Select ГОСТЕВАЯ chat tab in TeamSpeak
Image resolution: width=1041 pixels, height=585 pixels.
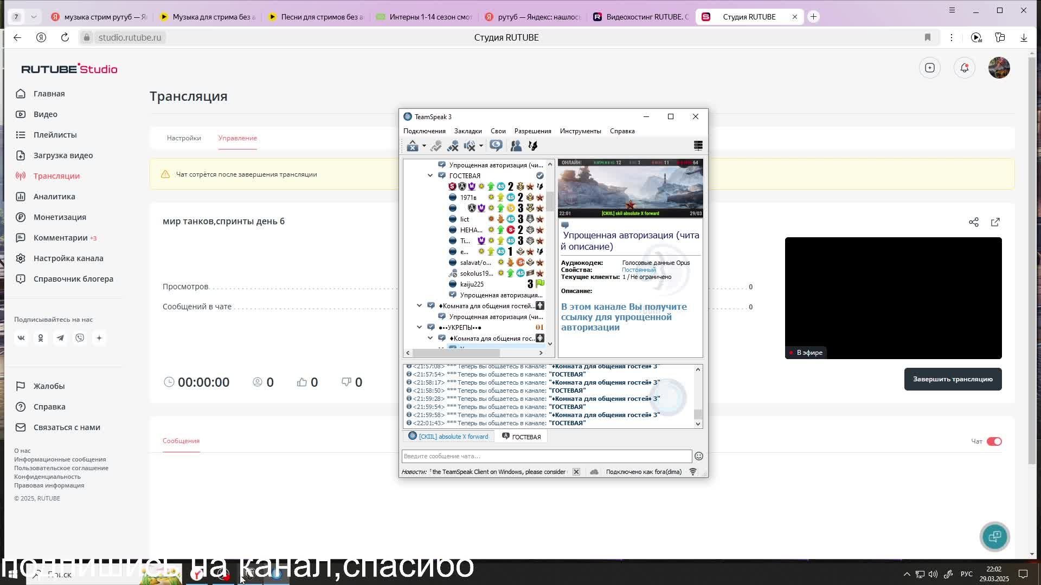[x=521, y=437]
